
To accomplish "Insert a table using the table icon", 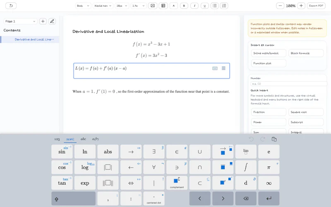I will tap(163, 6).
